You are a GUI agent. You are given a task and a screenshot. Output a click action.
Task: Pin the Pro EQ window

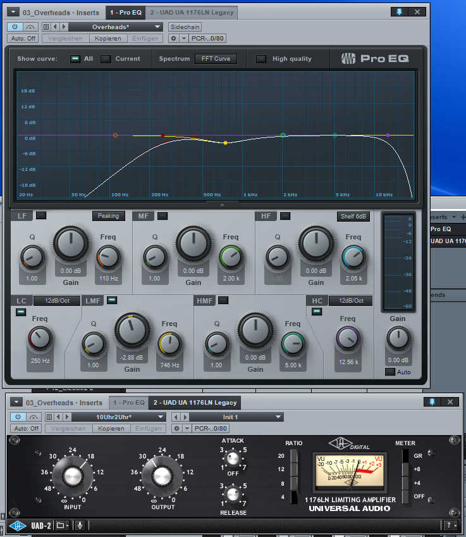pos(399,11)
